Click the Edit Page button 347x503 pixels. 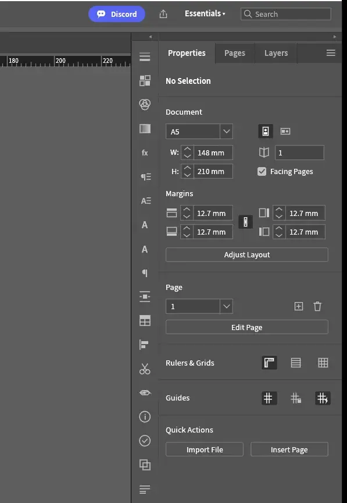246,327
